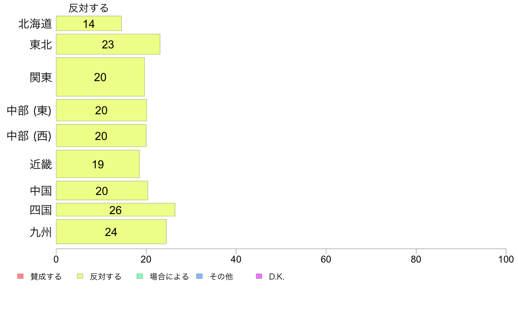Screen dimensions: 518x321
Task: Click the green 場合による legend swatch
Action: [x=140, y=276]
